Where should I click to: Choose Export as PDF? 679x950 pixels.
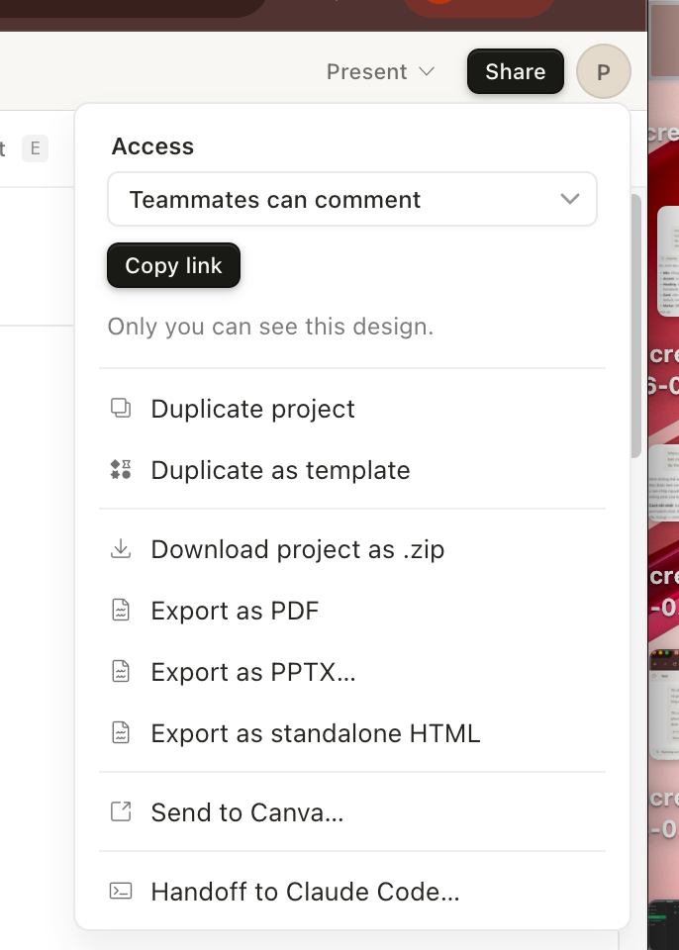tap(352, 611)
